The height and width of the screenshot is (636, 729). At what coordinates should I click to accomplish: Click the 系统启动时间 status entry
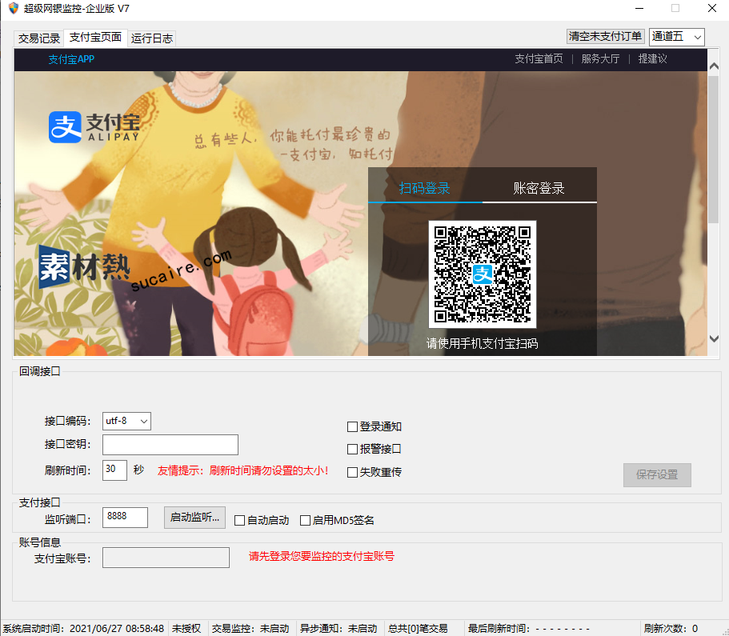coord(83,629)
